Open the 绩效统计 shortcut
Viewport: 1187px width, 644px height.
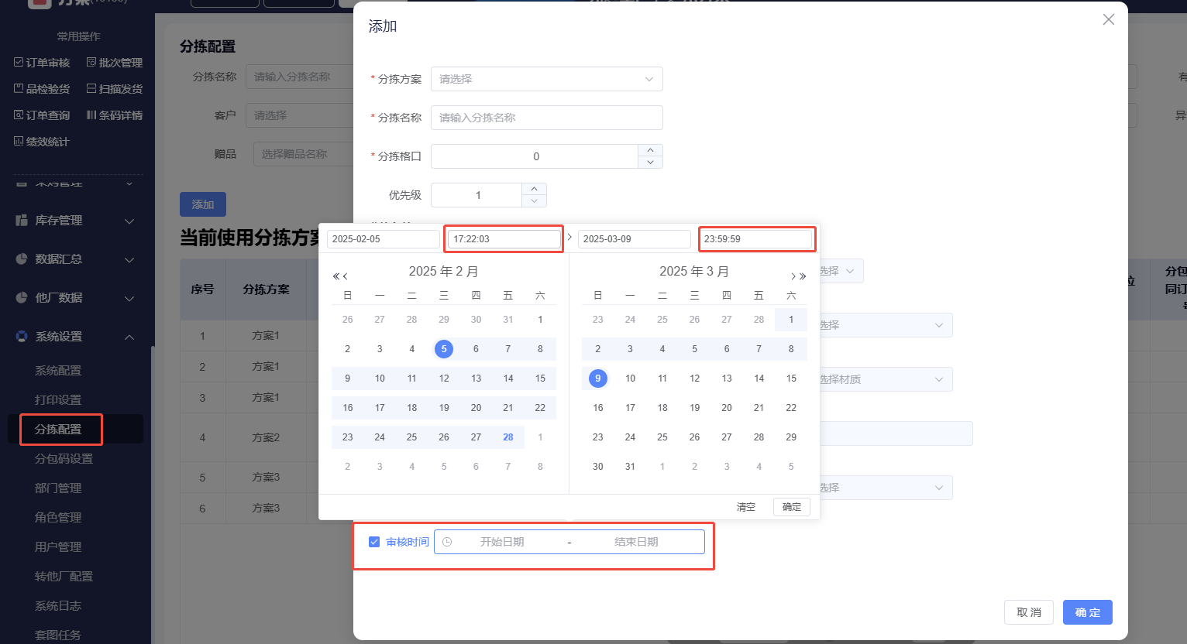coord(42,142)
